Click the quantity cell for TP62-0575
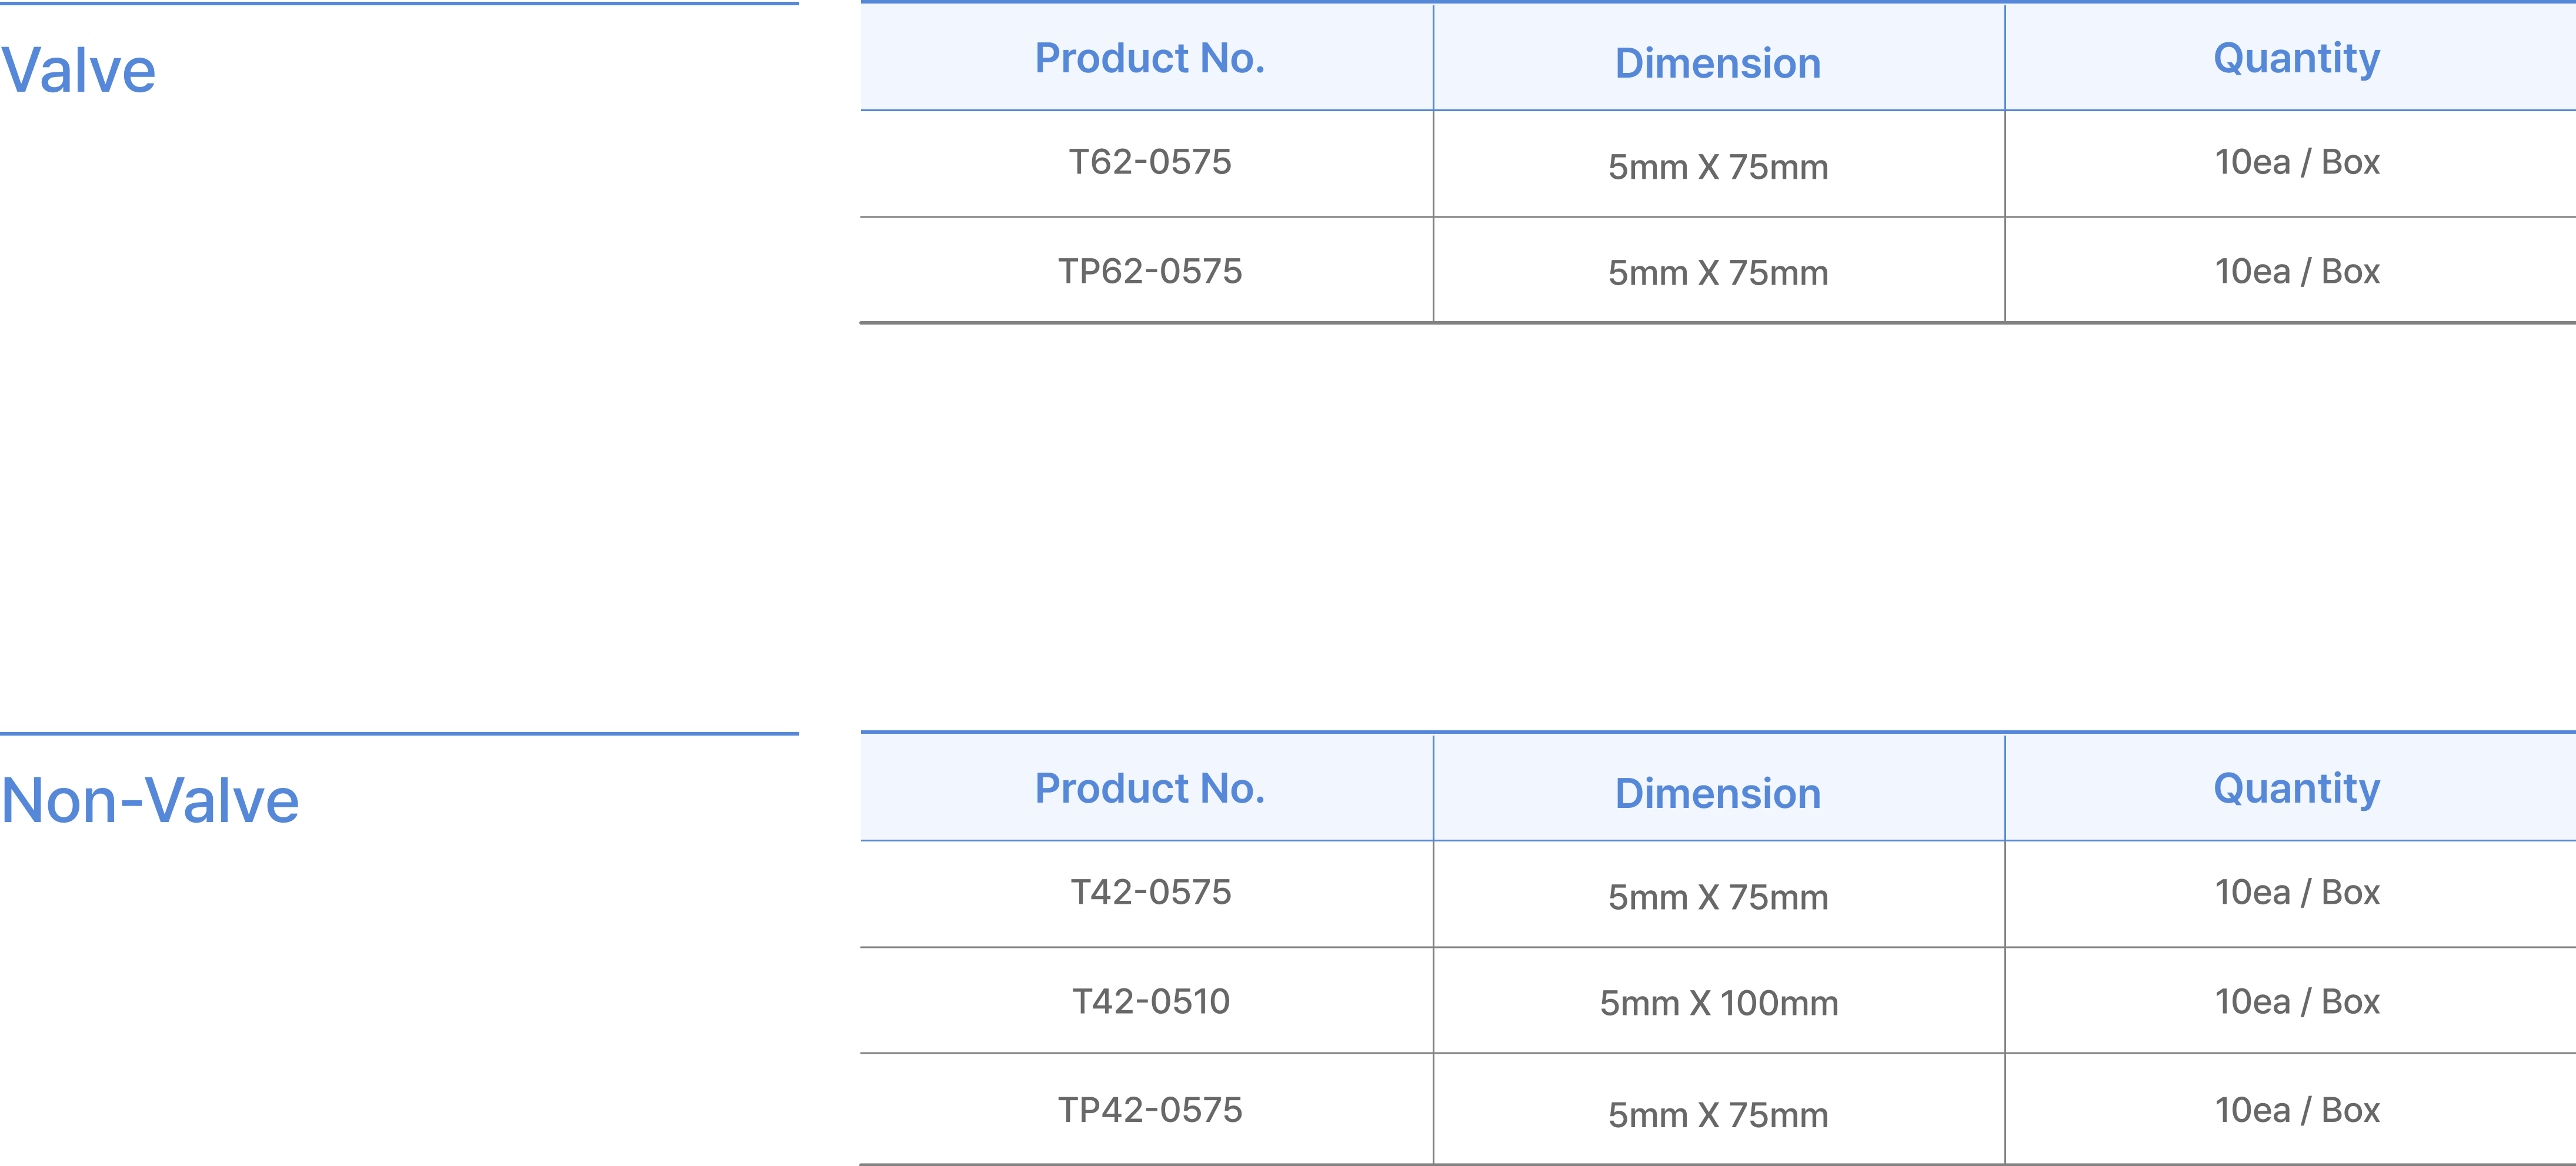This screenshot has height=1166, width=2576. pyautogui.click(x=2296, y=271)
